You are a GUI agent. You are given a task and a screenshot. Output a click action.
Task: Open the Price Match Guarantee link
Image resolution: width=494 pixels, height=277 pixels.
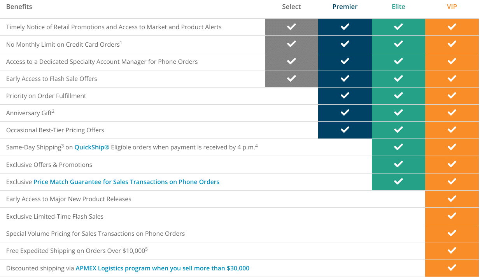(x=126, y=182)
